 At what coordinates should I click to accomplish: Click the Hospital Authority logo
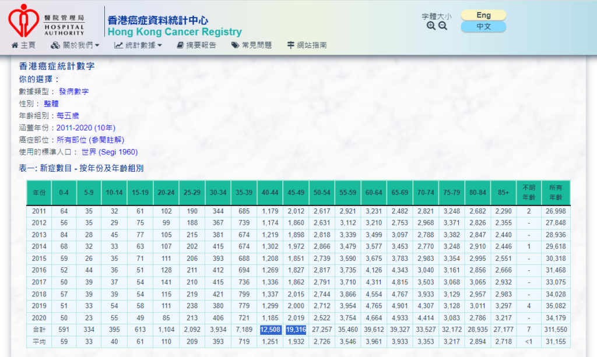click(47, 20)
